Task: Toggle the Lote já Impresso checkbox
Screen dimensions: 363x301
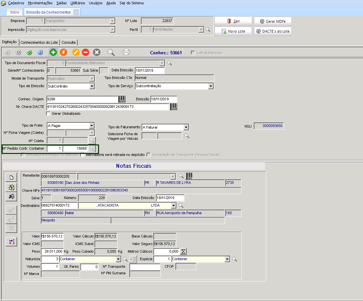Action: (193, 53)
